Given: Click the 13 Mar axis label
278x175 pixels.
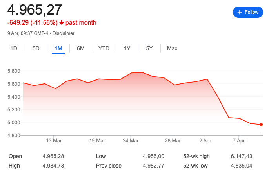Looking at the screenshot, I should tap(54, 141).
